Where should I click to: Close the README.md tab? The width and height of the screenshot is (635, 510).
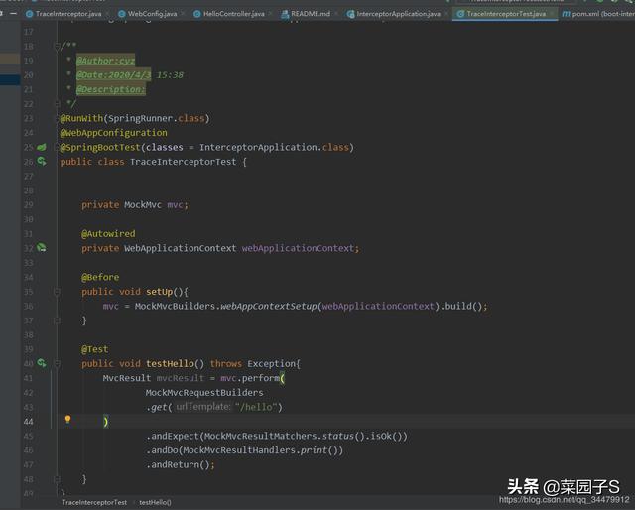coord(335,14)
